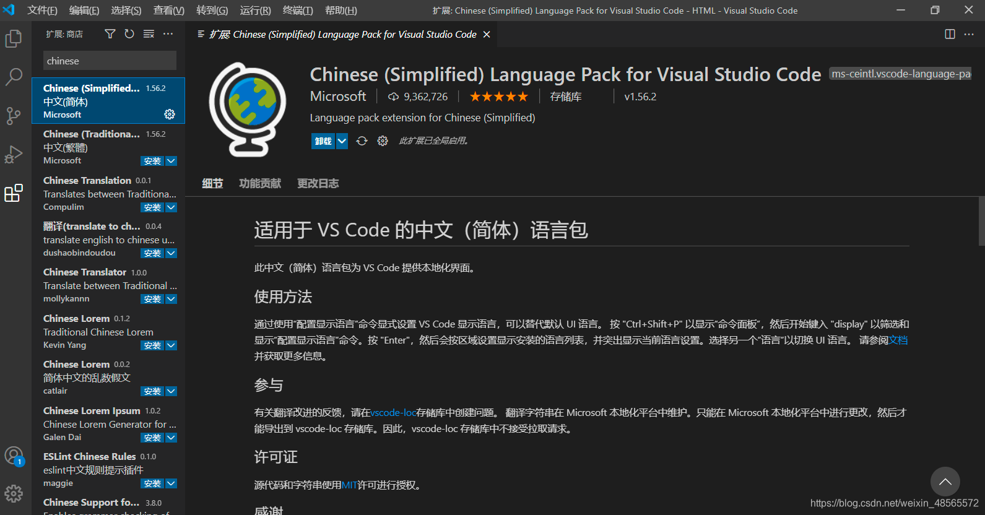Refresh the extensions list

[129, 34]
